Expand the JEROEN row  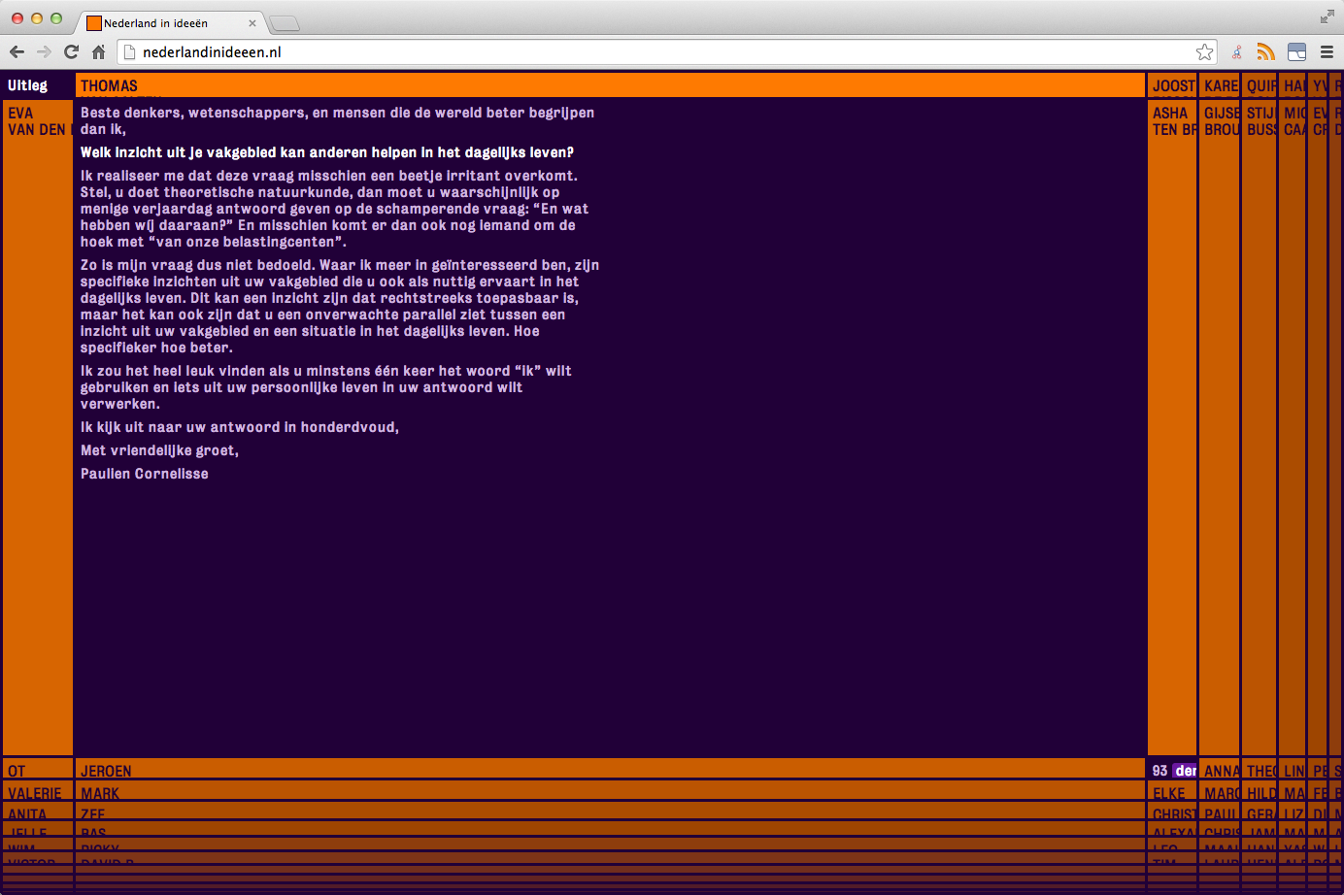[x=610, y=770]
